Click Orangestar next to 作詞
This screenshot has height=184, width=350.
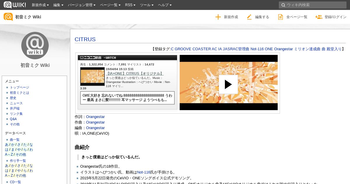(95, 117)
